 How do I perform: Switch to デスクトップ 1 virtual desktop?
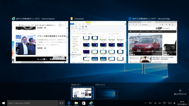pos(82,93)
